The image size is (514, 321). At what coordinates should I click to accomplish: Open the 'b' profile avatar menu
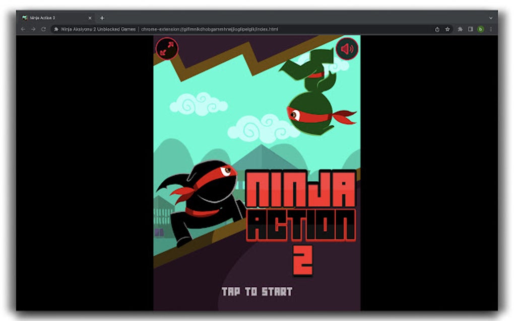coord(481,29)
